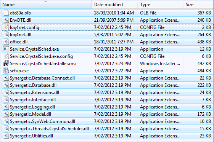Click the Synergetic.Extensions.dll icon
Image resolution: width=214 pixels, height=142 pixels.
pos(6,93)
